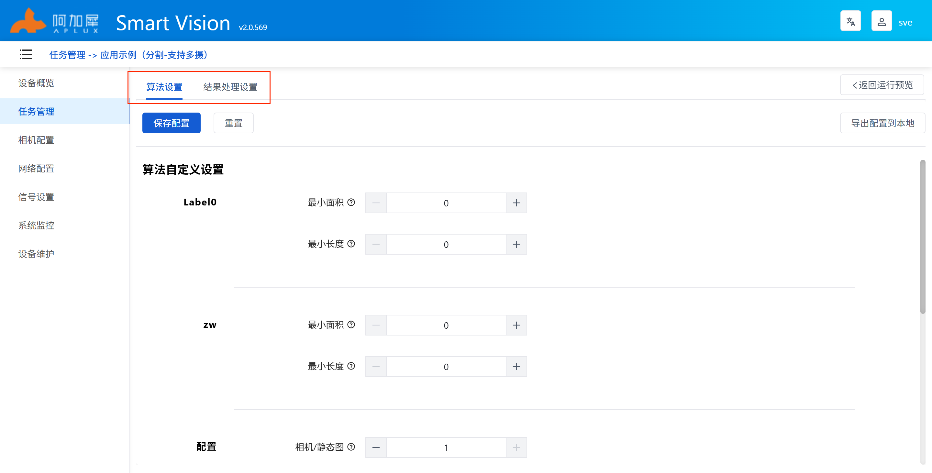Screen dimensions: 932x473
Task: Increase zw 最小长度 with plus button
Action: 516,367
